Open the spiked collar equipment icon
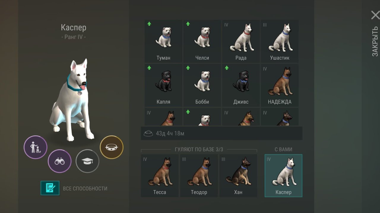Screen dimensions: 380x213 click(x=112, y=147)
